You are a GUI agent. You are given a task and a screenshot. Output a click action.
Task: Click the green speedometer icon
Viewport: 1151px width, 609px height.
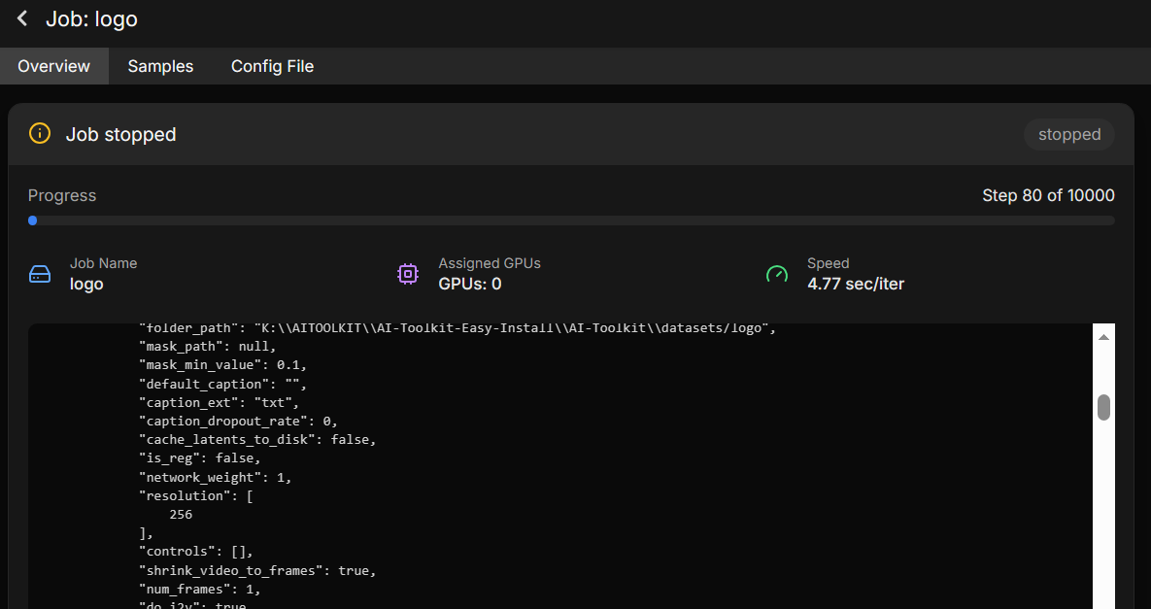coord(777,274)
